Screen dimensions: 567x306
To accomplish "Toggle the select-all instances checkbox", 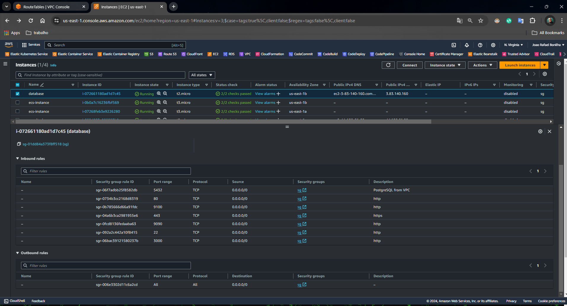I will point(17,85).
